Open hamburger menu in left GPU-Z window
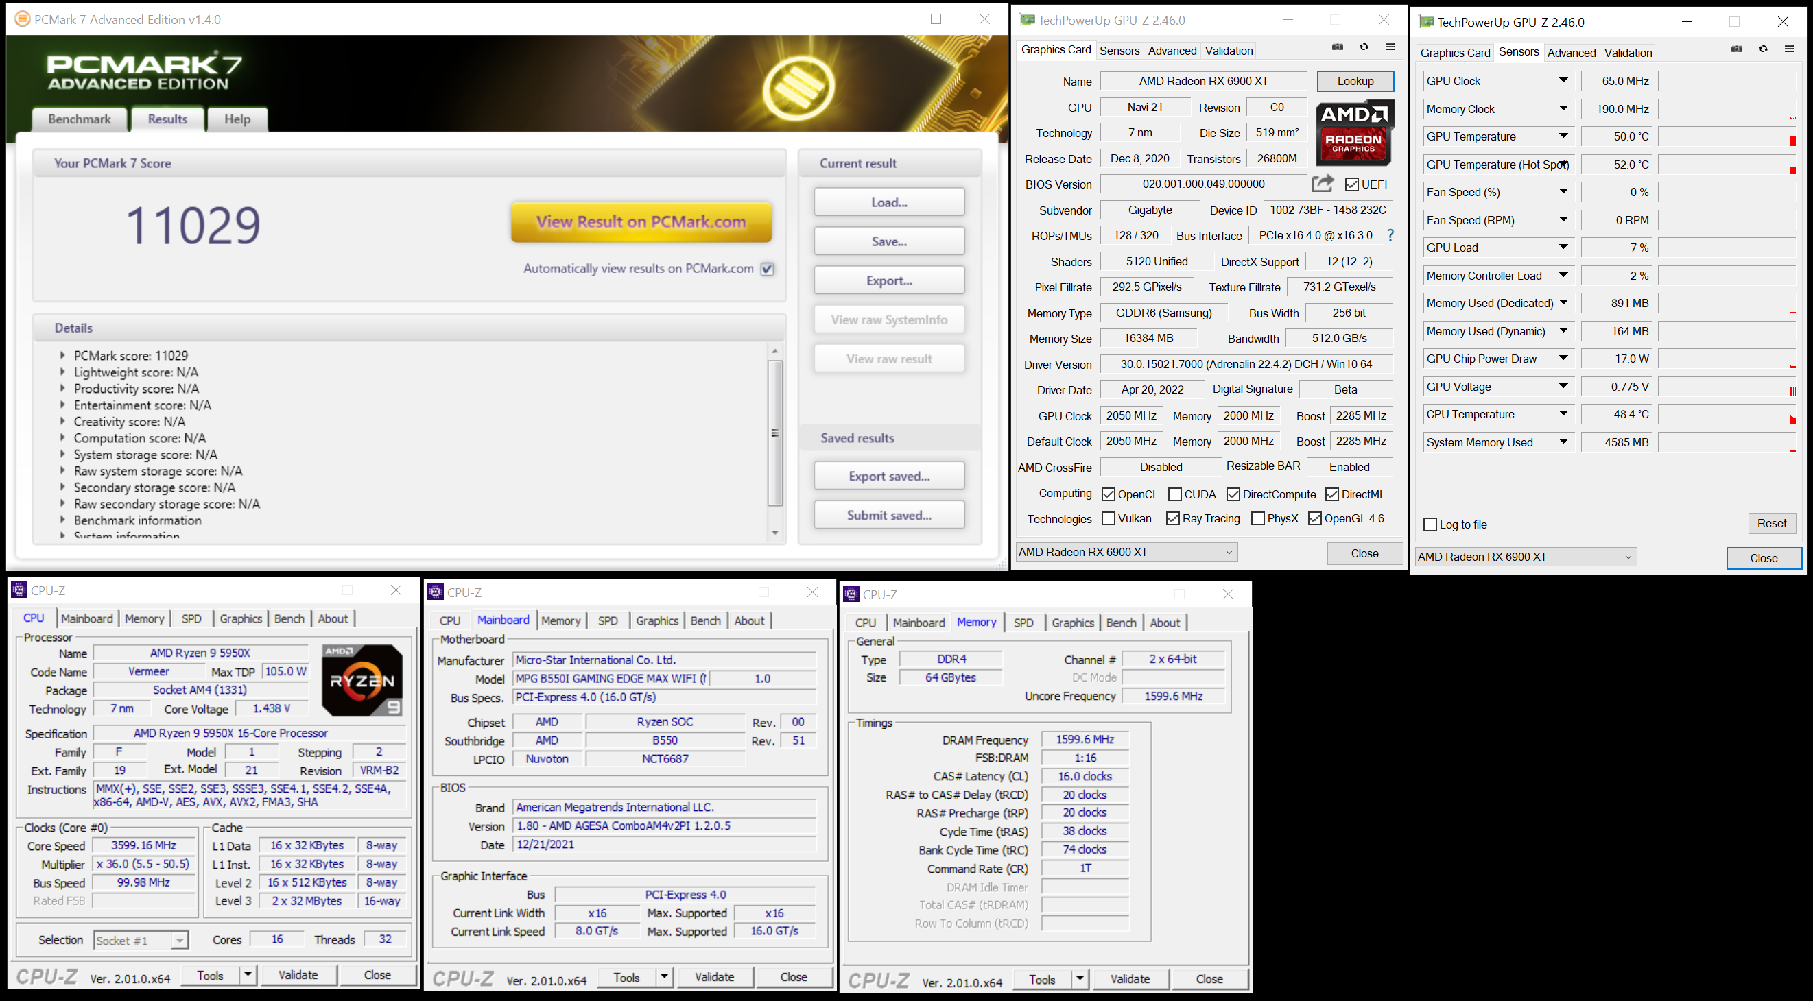 point(1390,47)
